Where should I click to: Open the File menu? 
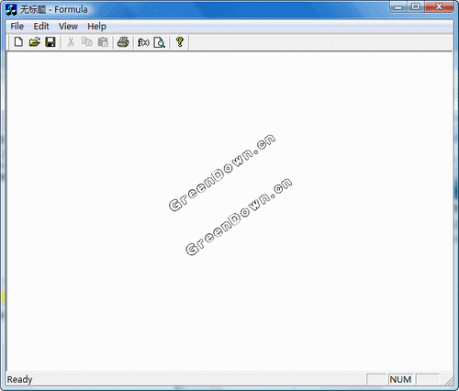(x=17, y=27)
